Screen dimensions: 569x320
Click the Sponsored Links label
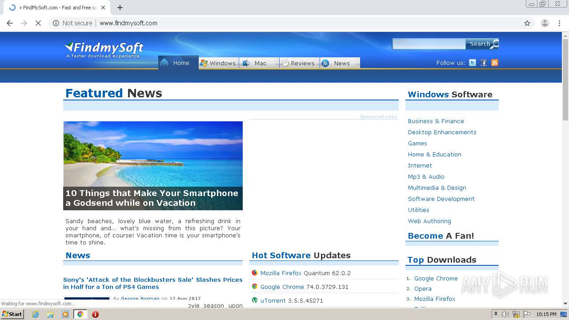(x=378, y=117)
